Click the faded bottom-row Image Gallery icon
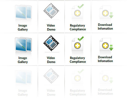The image size is (127, 98). tap(23, 77)
